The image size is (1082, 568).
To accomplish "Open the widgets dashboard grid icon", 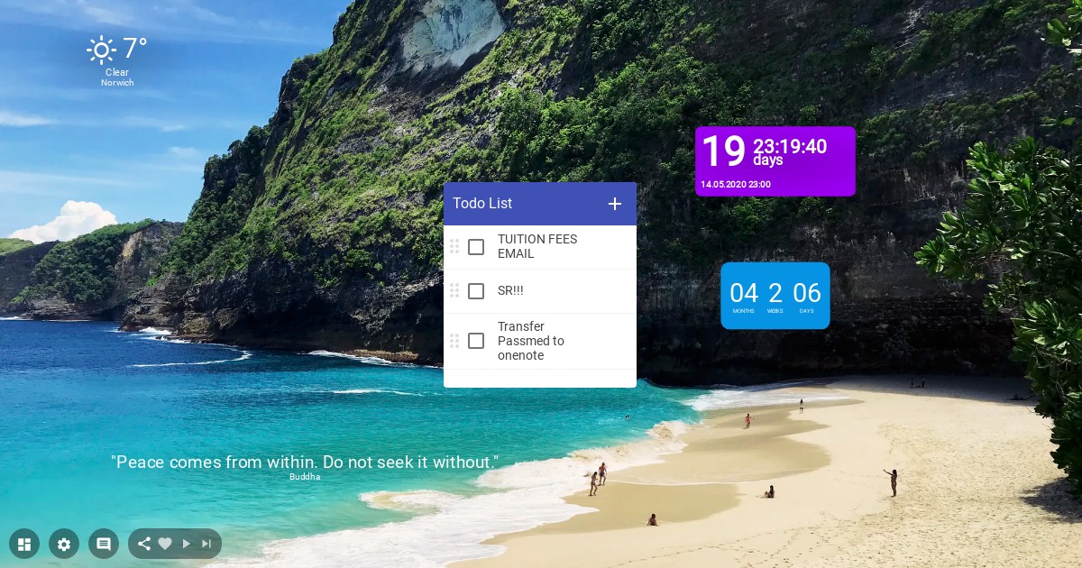I will tap(24, 544).
